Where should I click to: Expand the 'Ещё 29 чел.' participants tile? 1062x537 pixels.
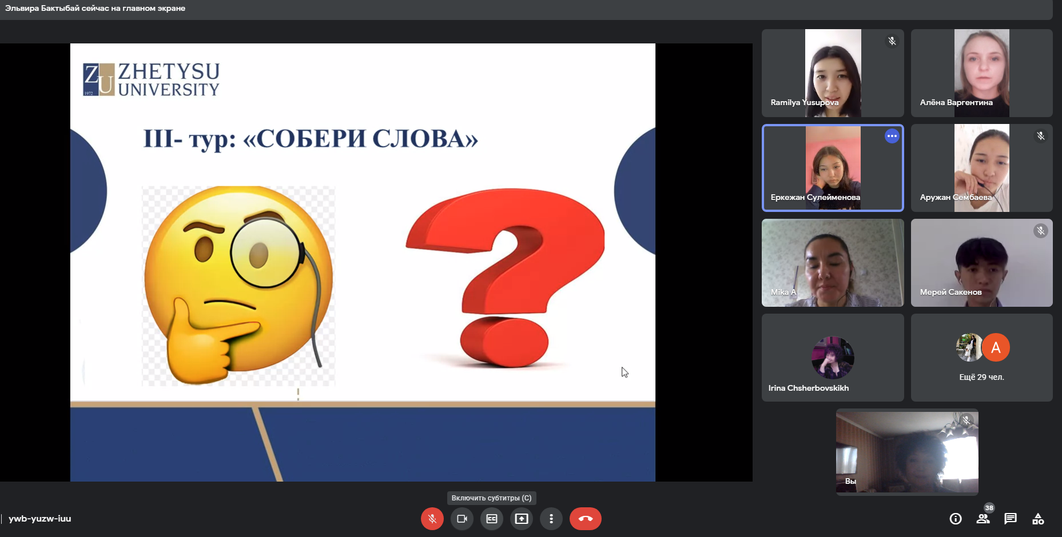(981, 358)
